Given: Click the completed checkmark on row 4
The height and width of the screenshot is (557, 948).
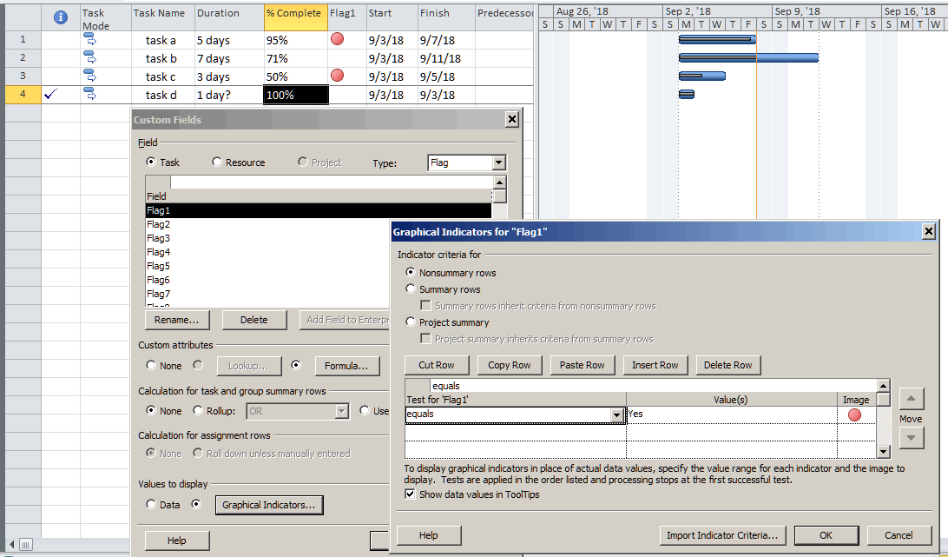Looking at the screenshot, I should 51,94.
